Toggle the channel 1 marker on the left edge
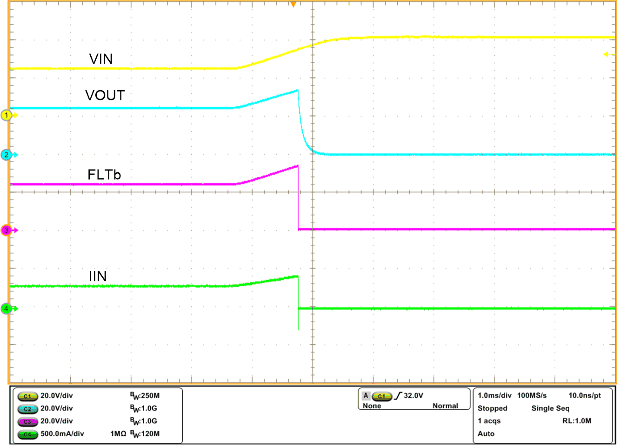This screenshot has height=445, width=620. [x=7, y=115]
